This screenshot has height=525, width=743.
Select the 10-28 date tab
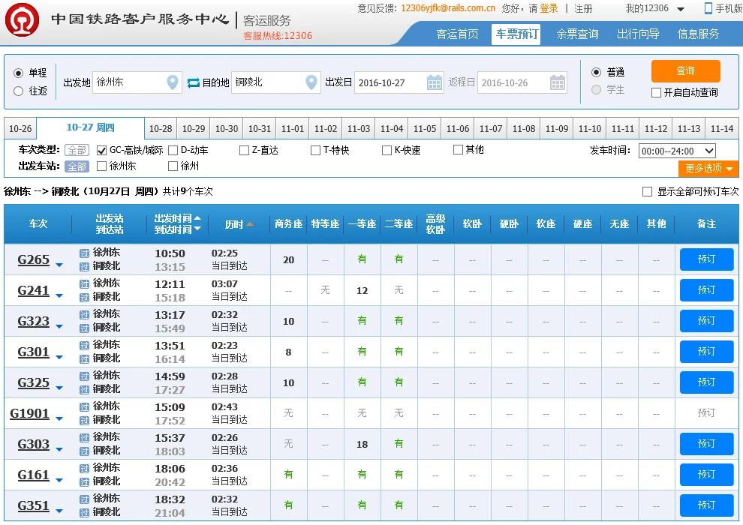(x=160, y=128)
